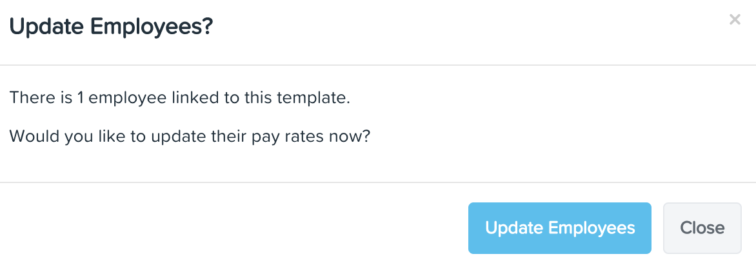Click the word "There" starting the message
The height and width of the screenshot is (263, 756).
coord(27,99)
